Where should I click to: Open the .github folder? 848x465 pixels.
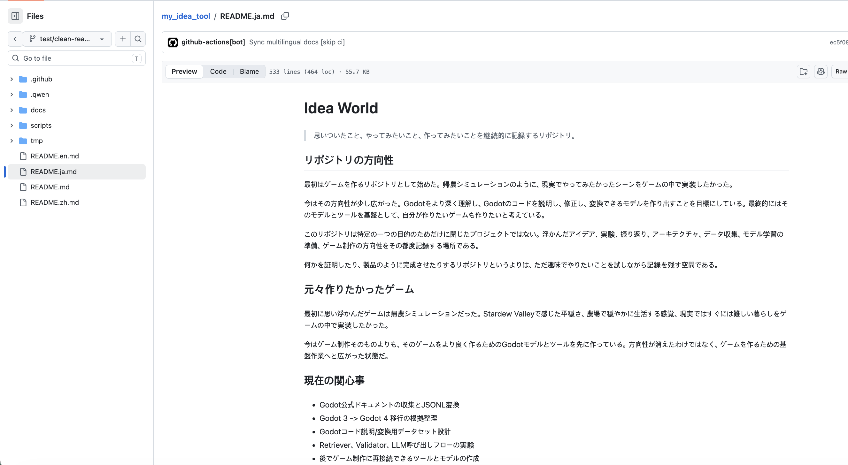coord(41,79)
